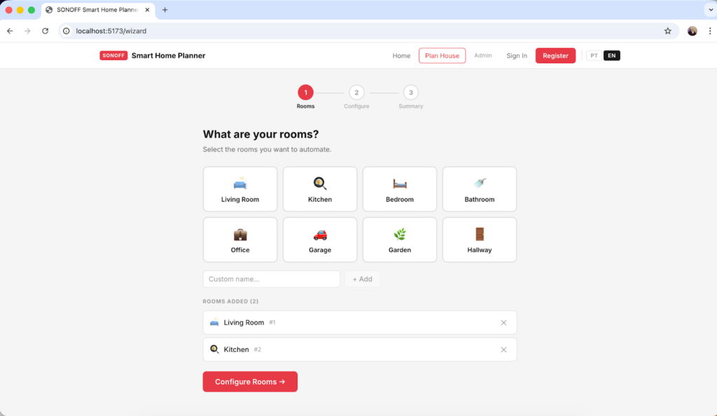Switch language to EN

[x=611, y=55]
